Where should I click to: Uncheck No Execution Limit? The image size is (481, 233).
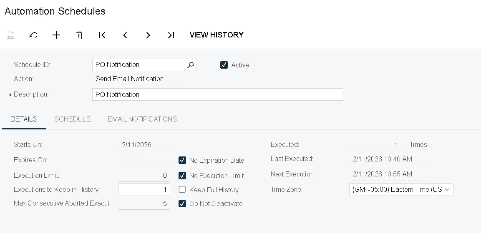(182, 176)
